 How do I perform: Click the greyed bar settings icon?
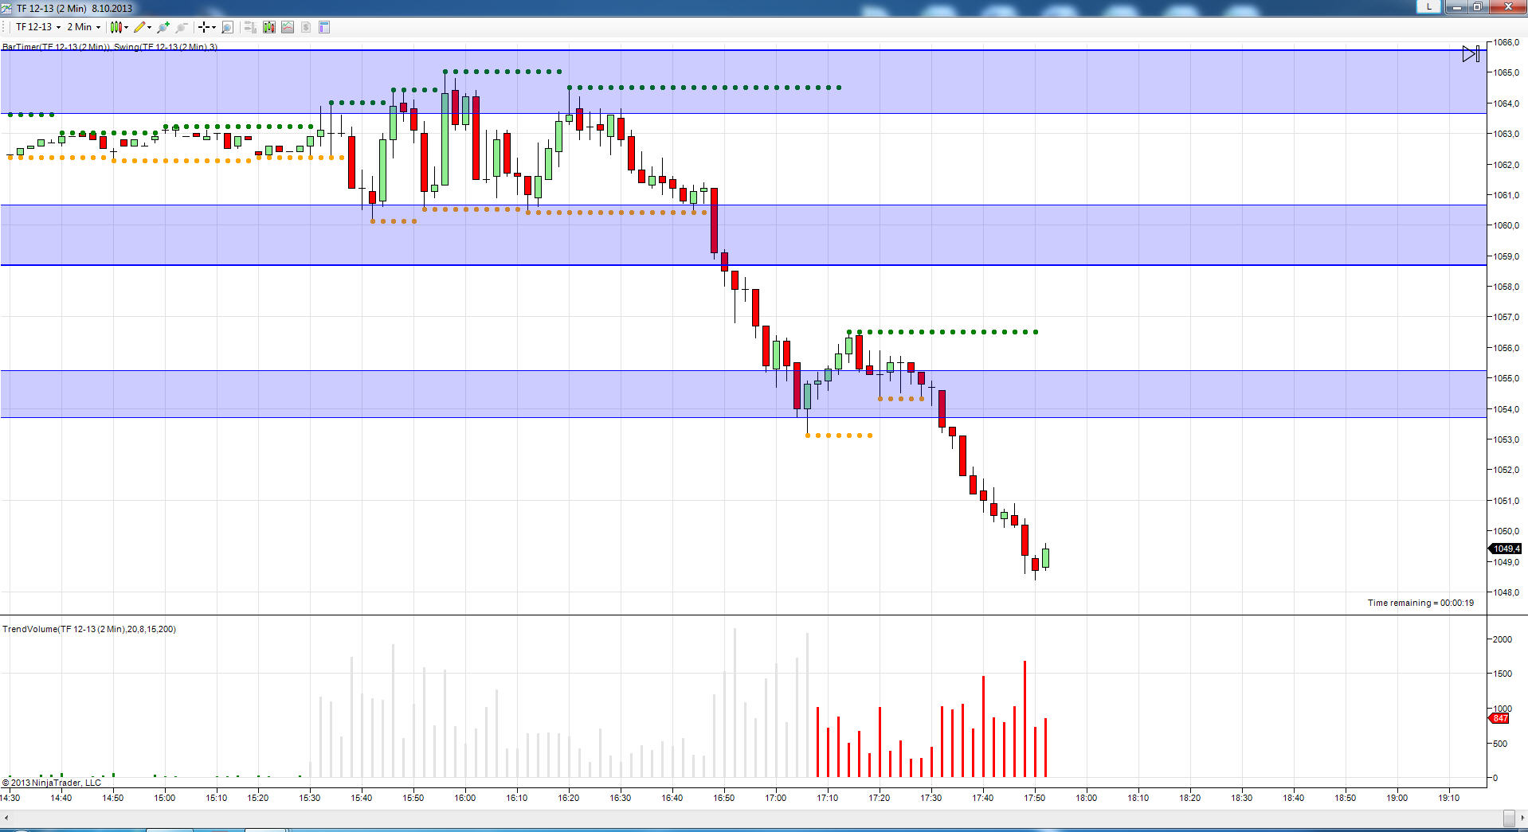(250, 27)
